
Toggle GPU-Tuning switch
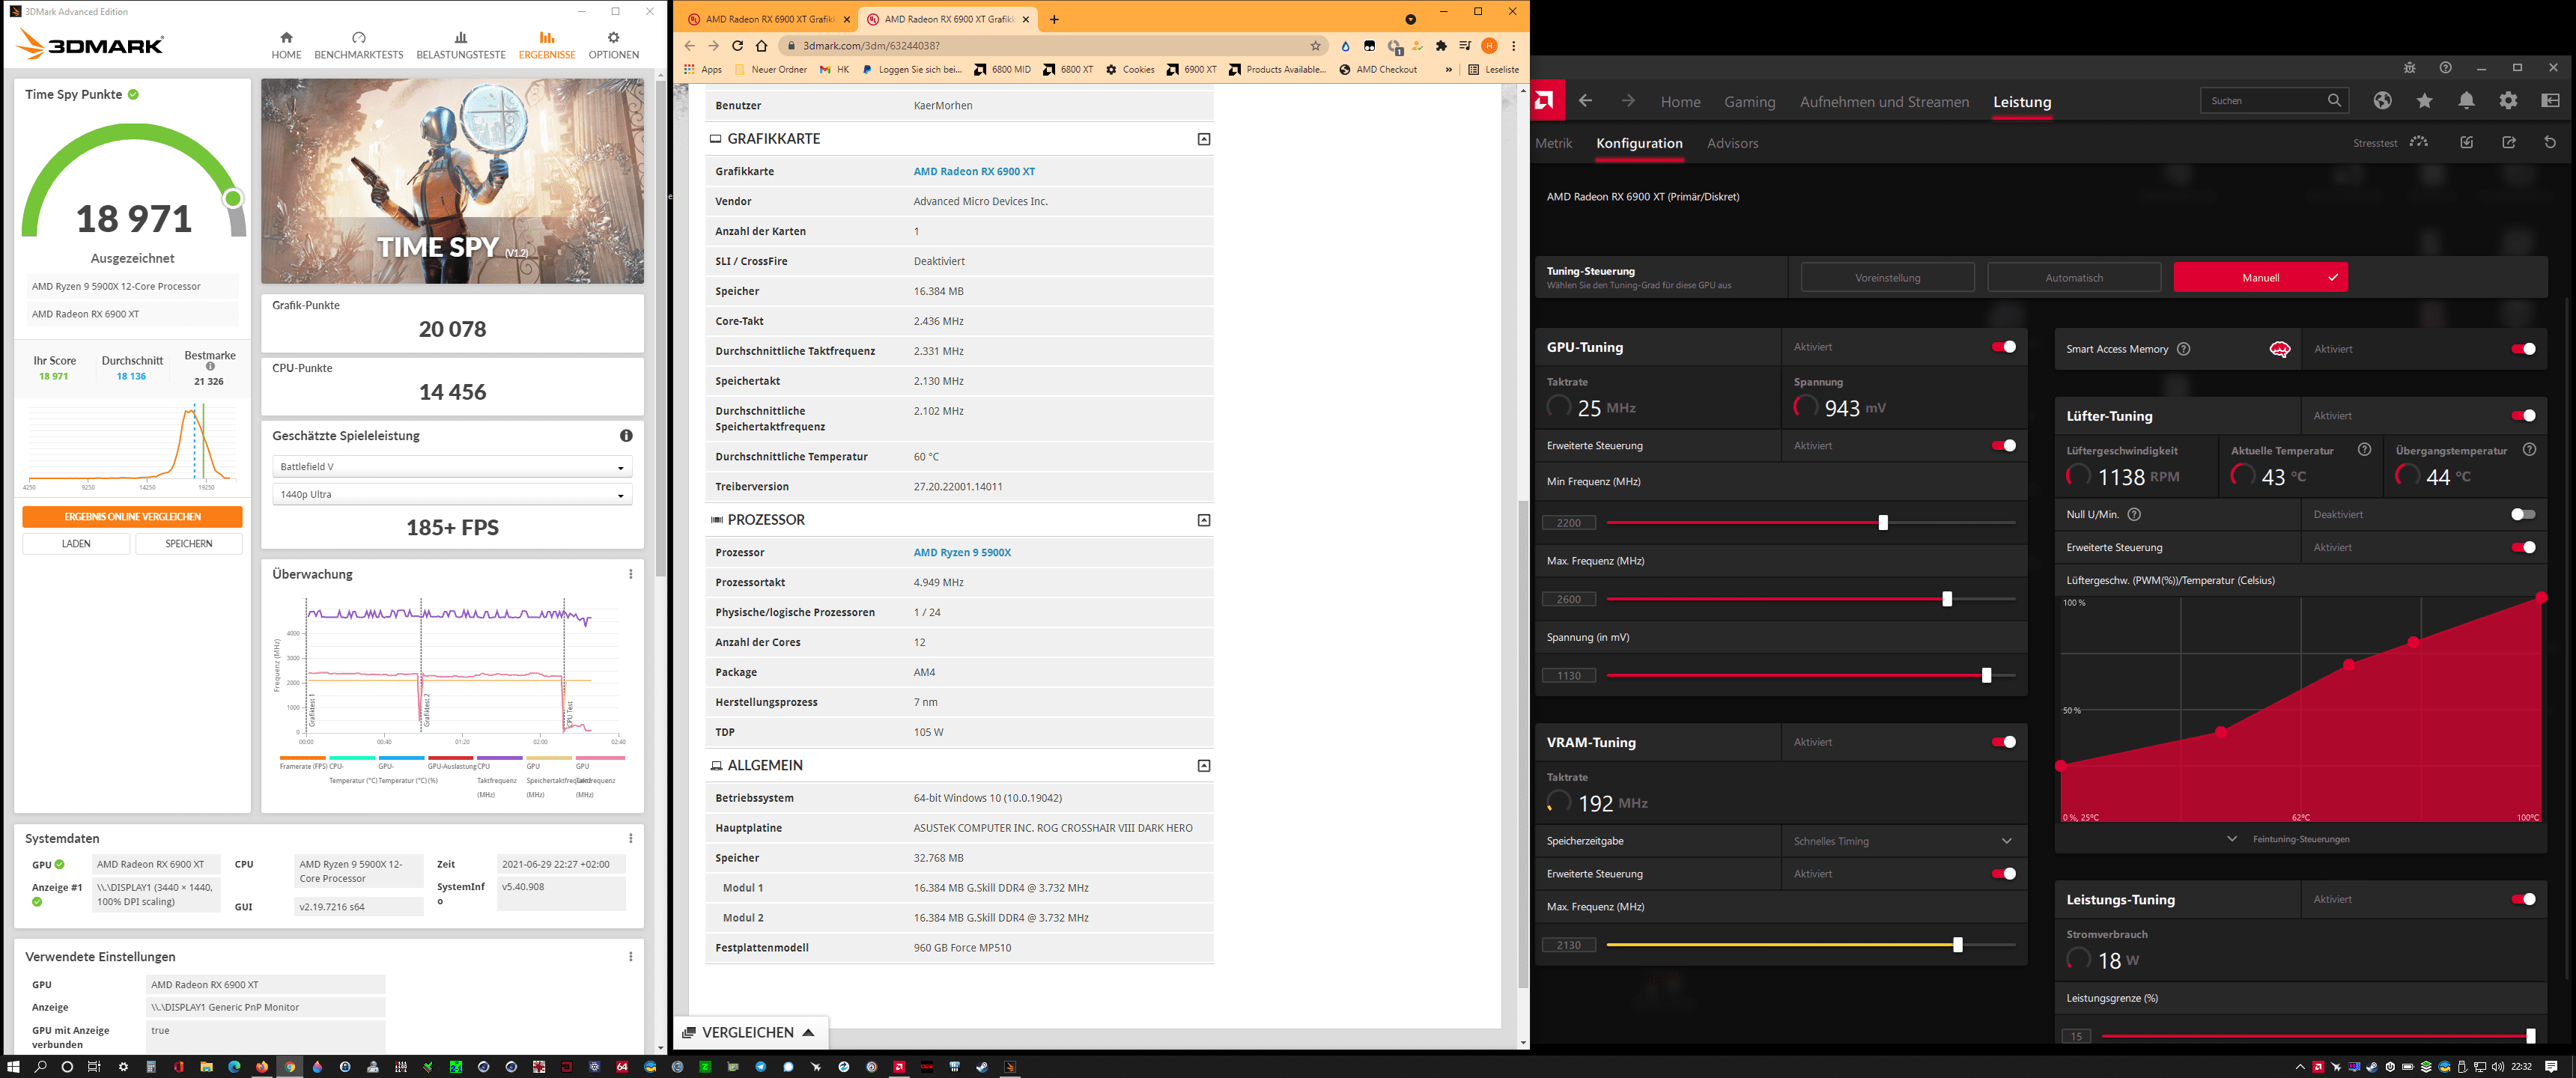click(2003, 347)
